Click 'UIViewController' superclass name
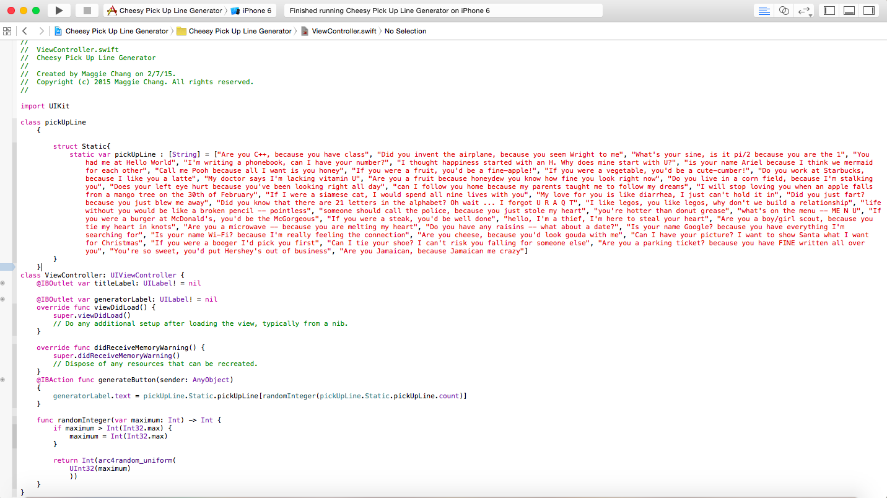The image size is (887, 498). pos(143,275)
